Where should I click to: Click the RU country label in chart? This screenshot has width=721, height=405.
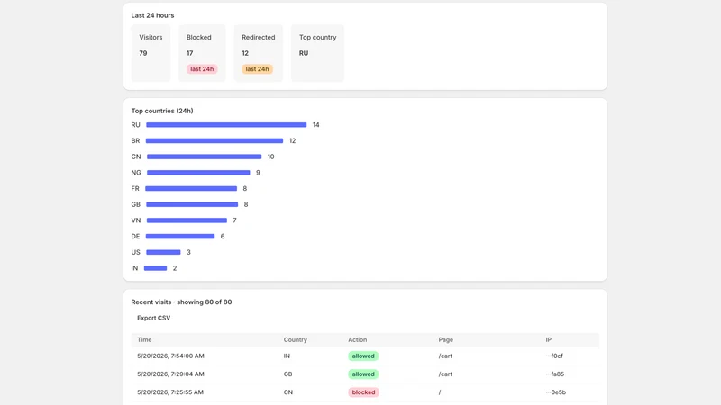(x=136, y=125)
